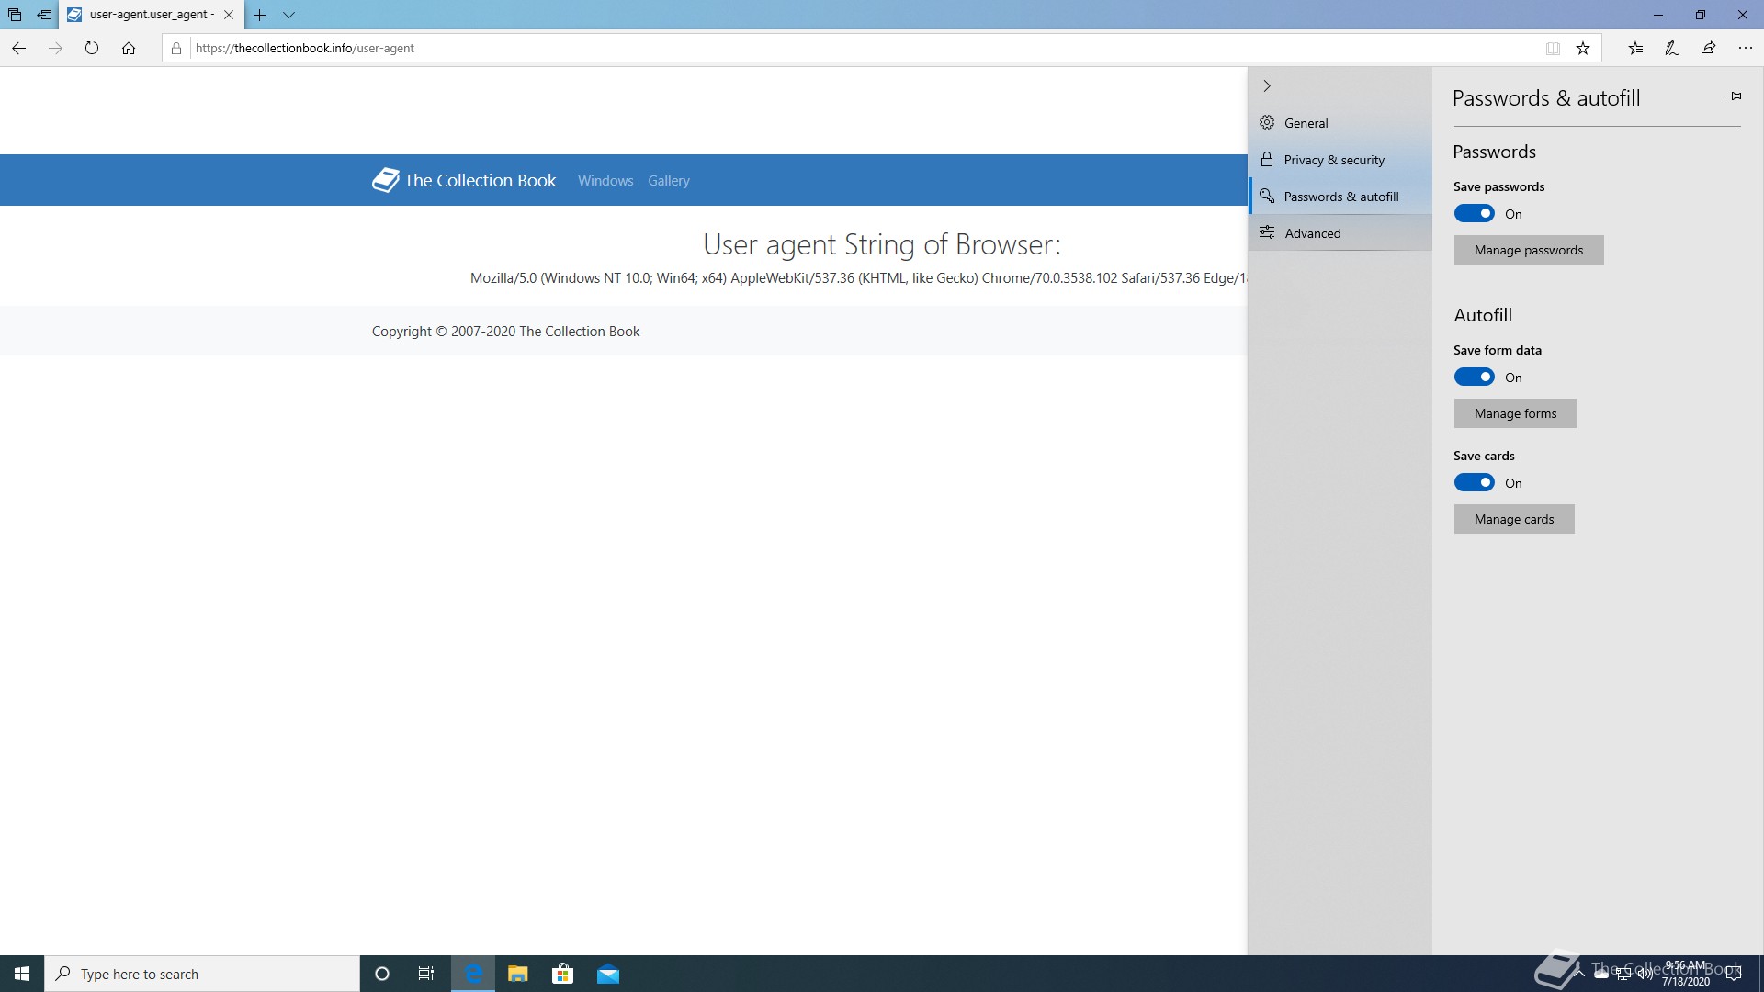
Task: Turn off Save passwords toggle
Action: click(x=1474, y=214)
